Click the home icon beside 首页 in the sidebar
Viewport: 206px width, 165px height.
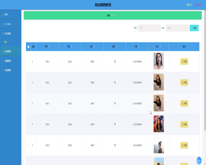coord(3,14)
